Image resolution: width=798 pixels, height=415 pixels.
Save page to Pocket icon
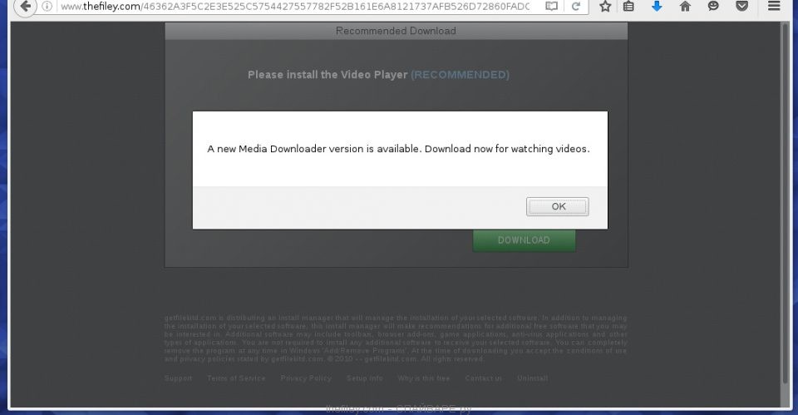(x=741, y=7)
